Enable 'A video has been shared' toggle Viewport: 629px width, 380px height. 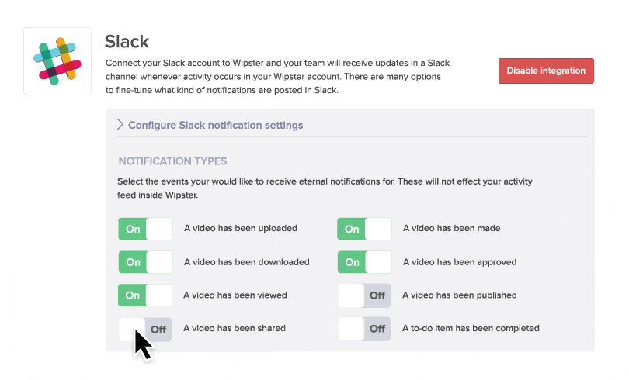(145, 329)
